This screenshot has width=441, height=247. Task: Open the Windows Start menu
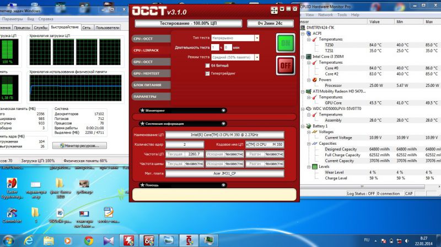tap(8, 241)
